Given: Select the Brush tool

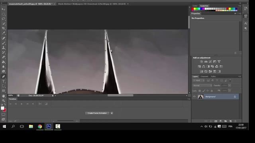Looking at the screenshot, I should pyautogui.click(x=4, y=43).
